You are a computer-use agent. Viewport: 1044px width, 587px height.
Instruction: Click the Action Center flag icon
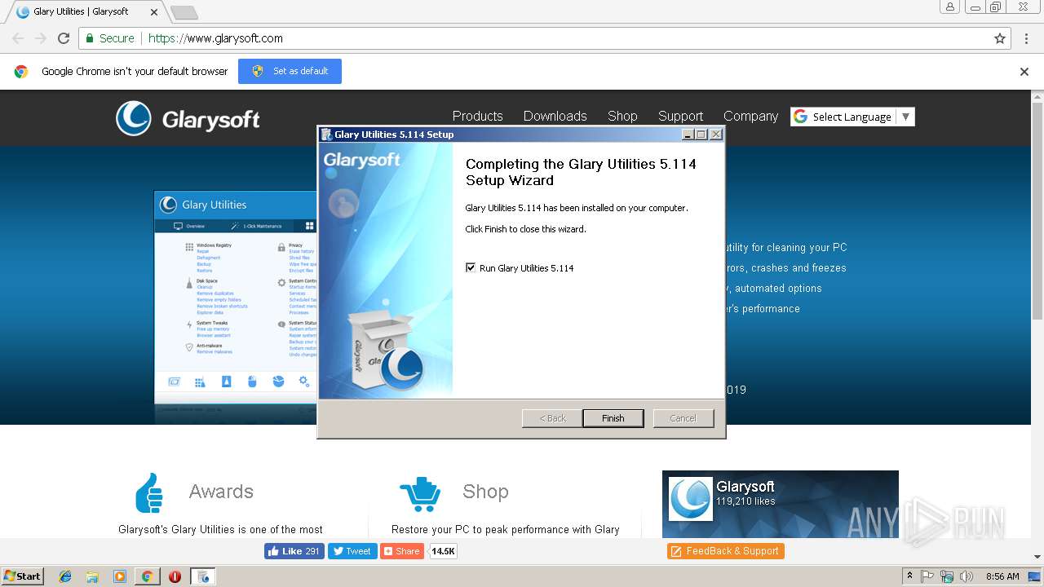pyautogui.click(x=927, y=576)
